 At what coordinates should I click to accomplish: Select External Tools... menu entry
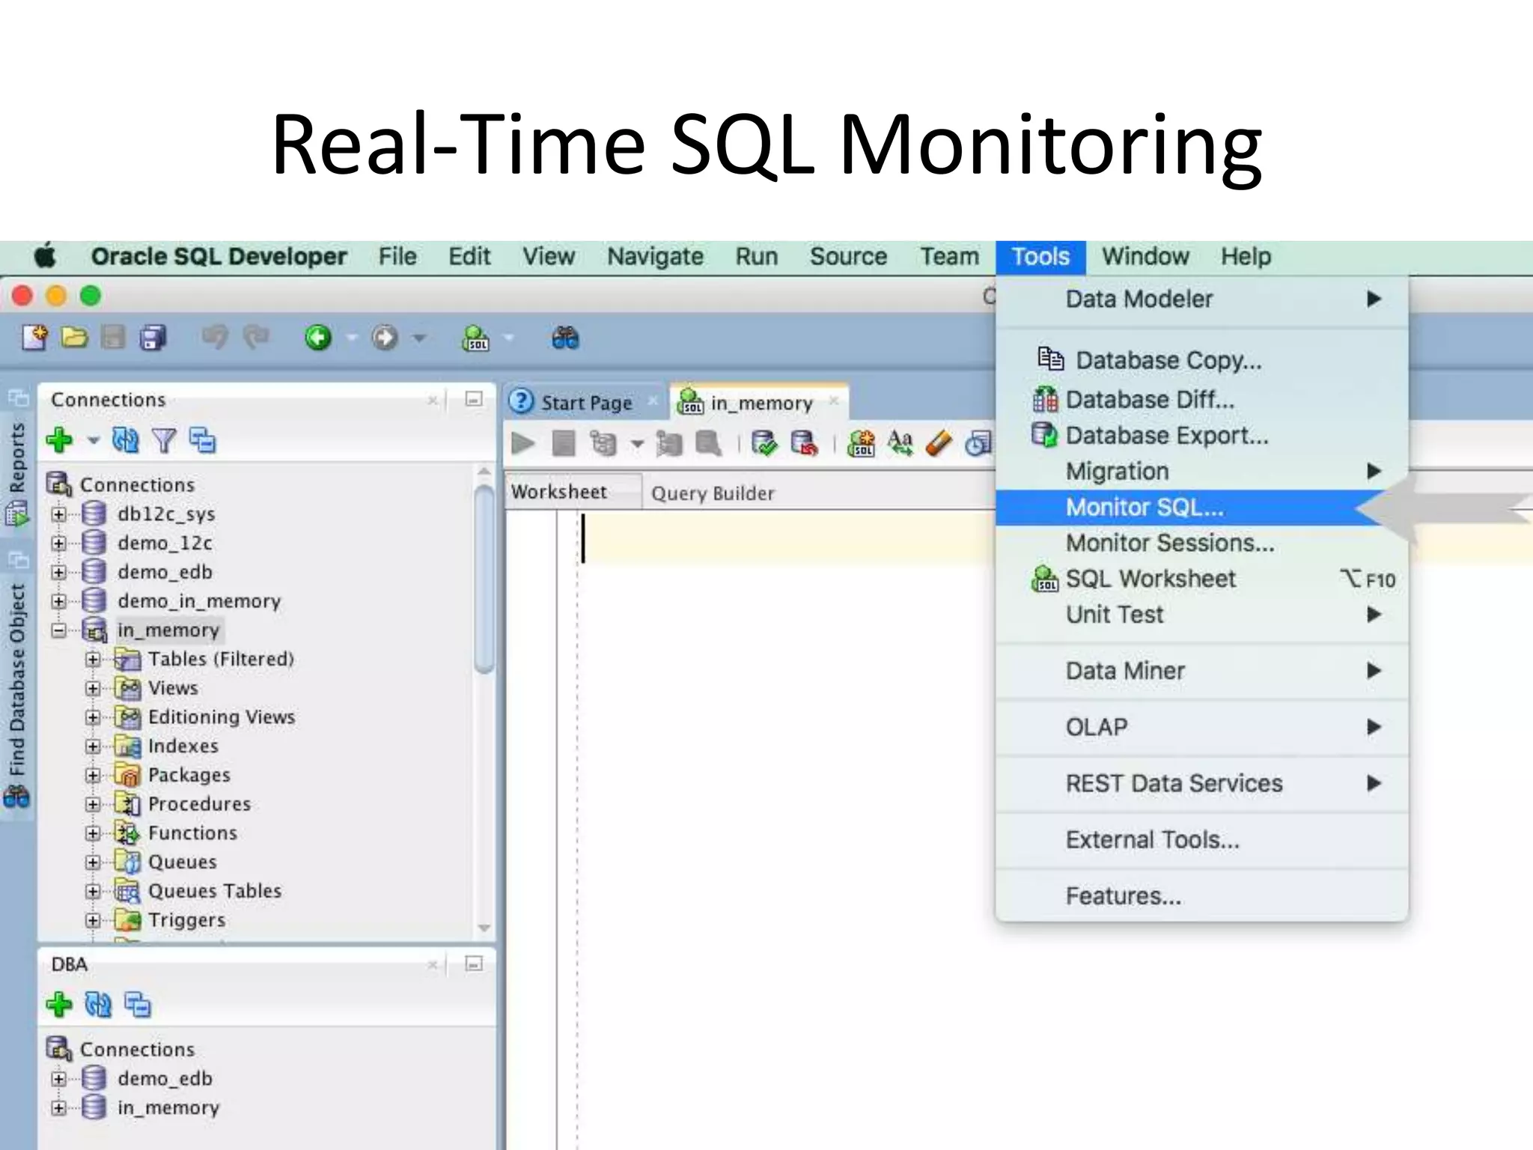(x=1201, y=840)
